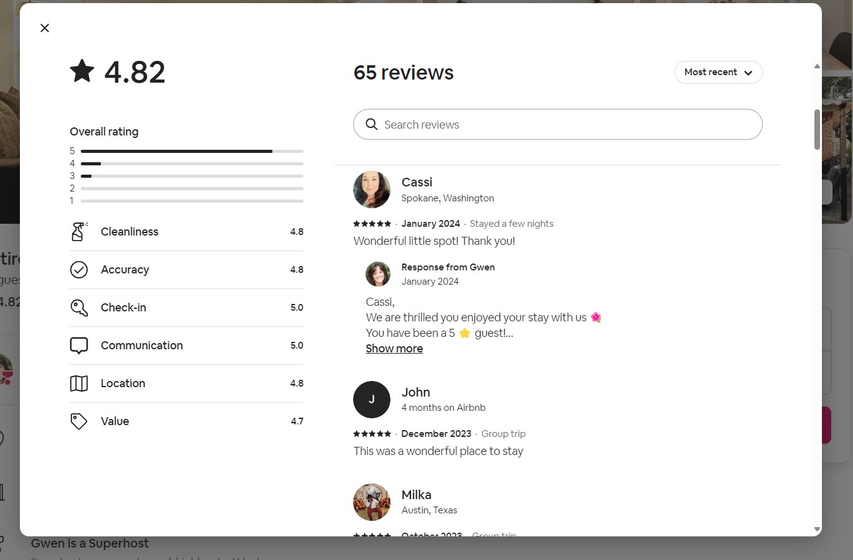Click the reviews list scrollbar thumb
This screenshot has width=853, height=560.
click(817, 129)
